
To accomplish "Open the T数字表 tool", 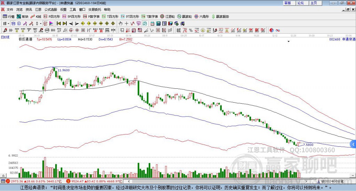I will tap(149, 17).
